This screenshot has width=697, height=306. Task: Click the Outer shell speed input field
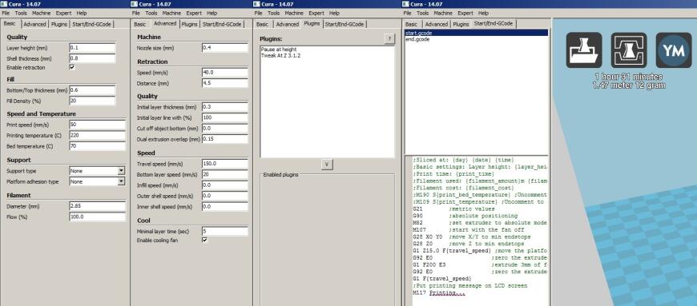click(224, 196)
